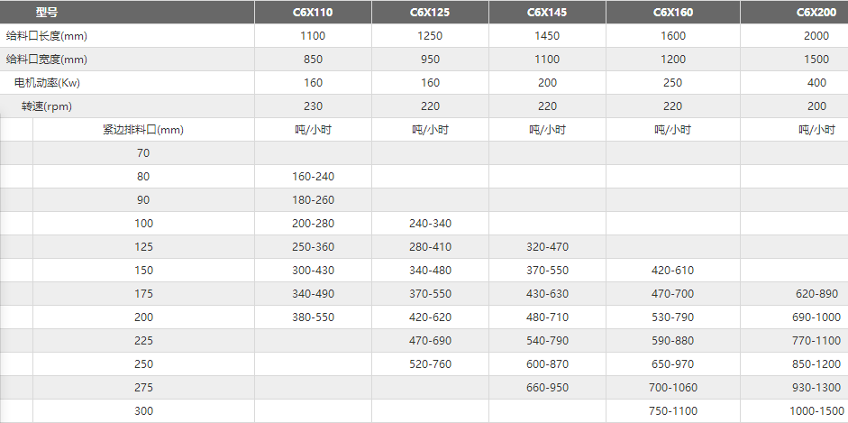Click the 320-470 capacity cell
Image resolution: width=848 pixels, height=423 pixels.
pos(547,246)
